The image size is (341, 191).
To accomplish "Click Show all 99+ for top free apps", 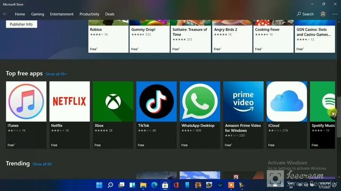I will [x=56, y=74].
